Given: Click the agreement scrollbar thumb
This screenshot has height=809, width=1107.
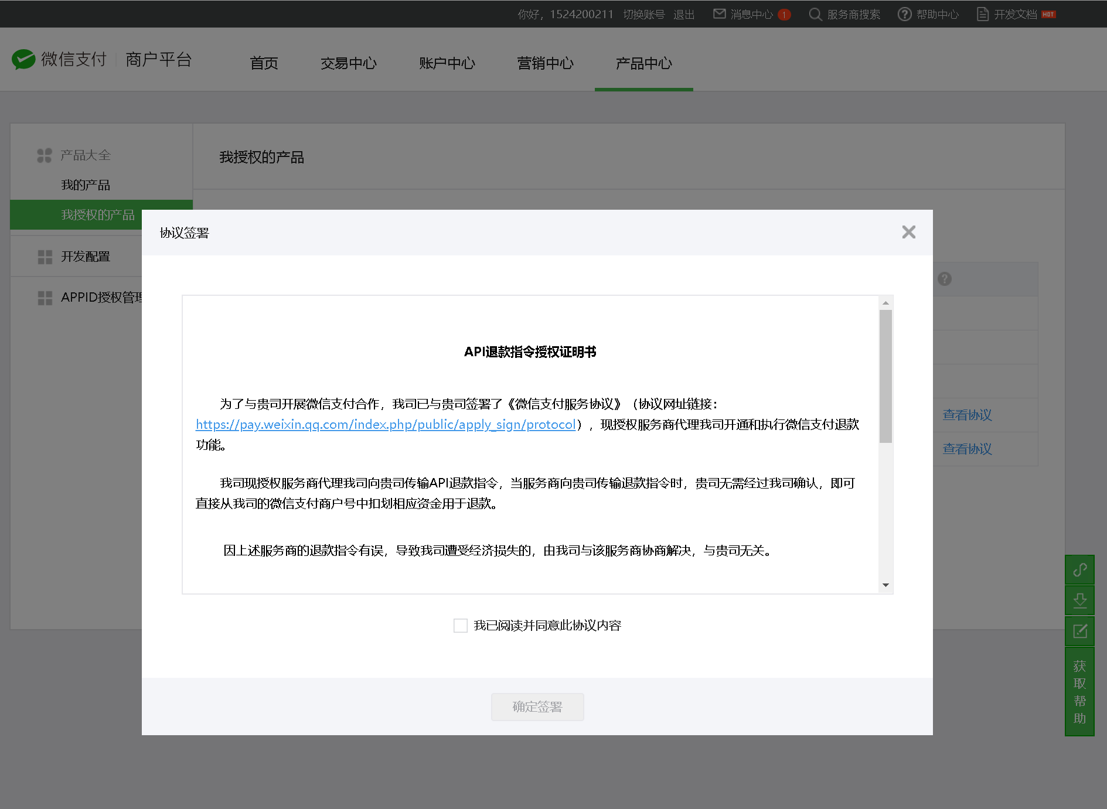Looking at the screenshot, I should coord(885,375).
